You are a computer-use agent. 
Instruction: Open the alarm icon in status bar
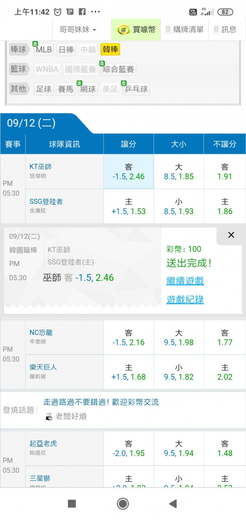pos(58,12)
